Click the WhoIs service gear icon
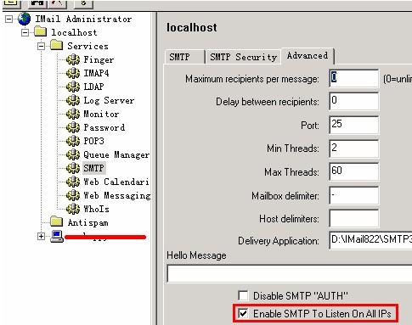The width and height of the screenshot is (412, 325). [73, 209]
